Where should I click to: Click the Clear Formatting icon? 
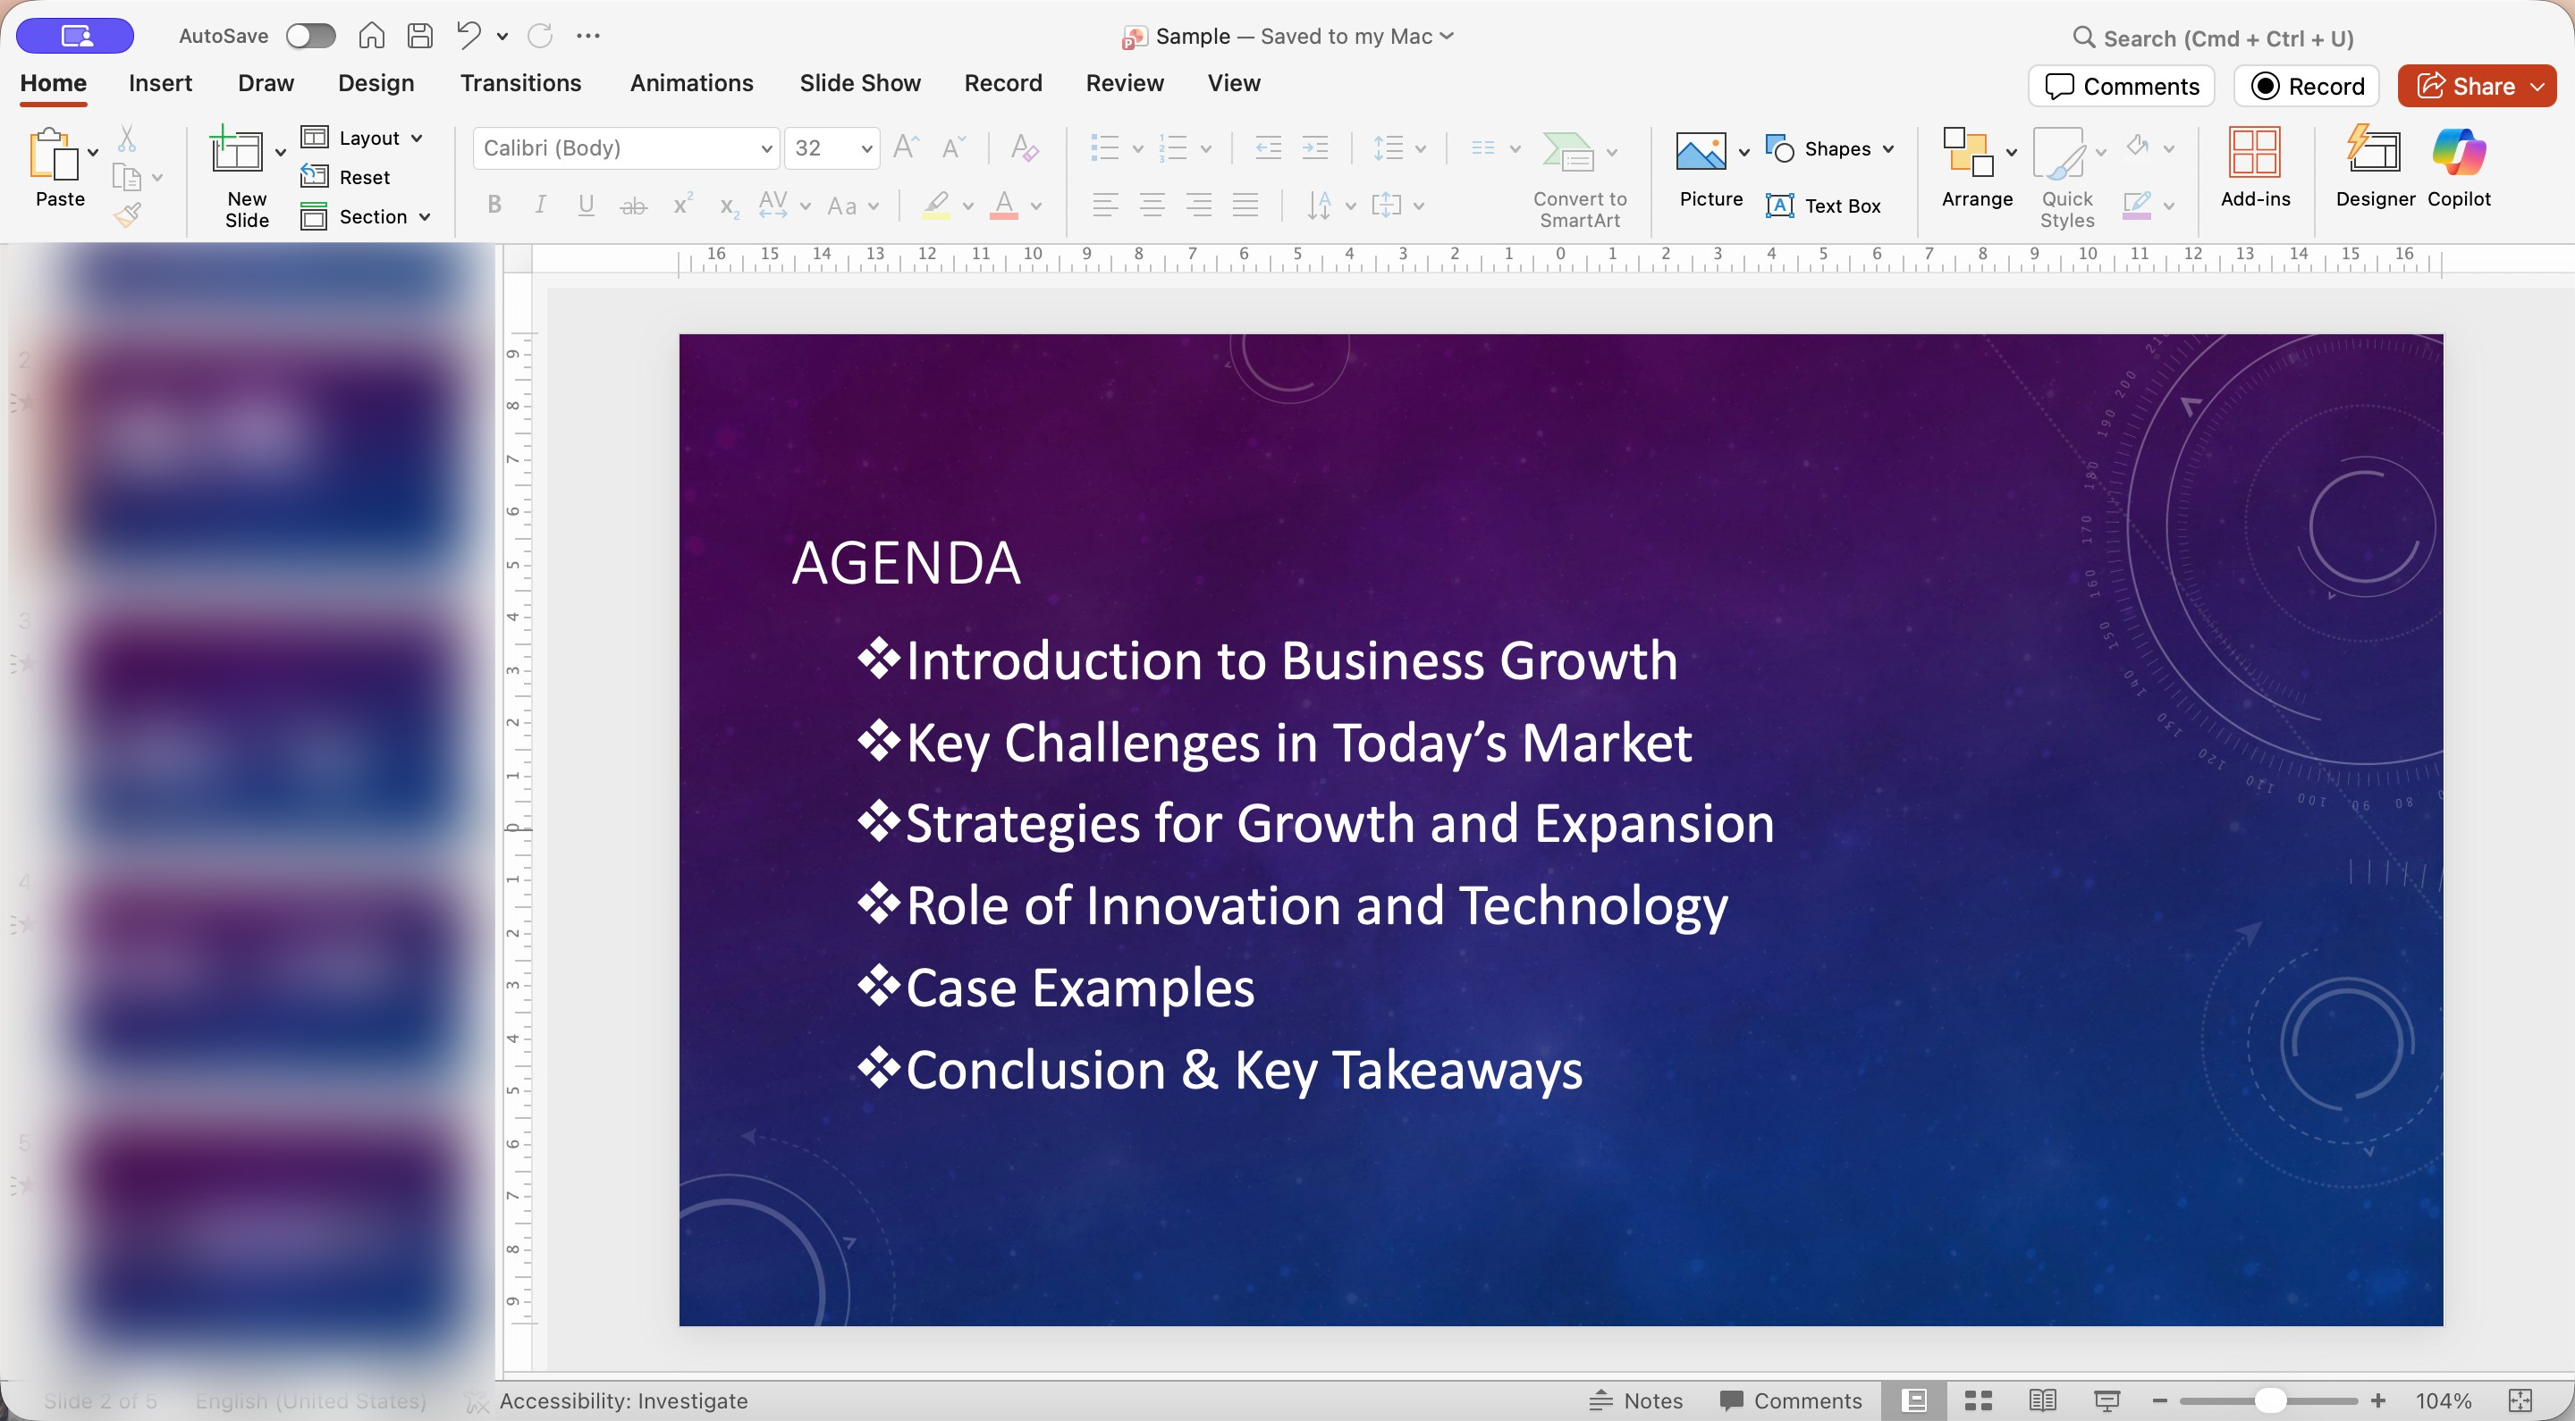coord(1024,147)
